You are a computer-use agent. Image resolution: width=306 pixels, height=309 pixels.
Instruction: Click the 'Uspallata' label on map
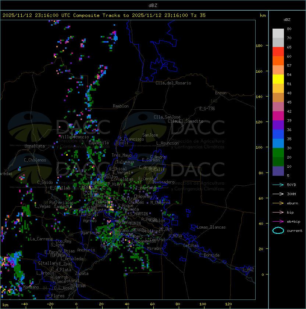coord(35,146)
